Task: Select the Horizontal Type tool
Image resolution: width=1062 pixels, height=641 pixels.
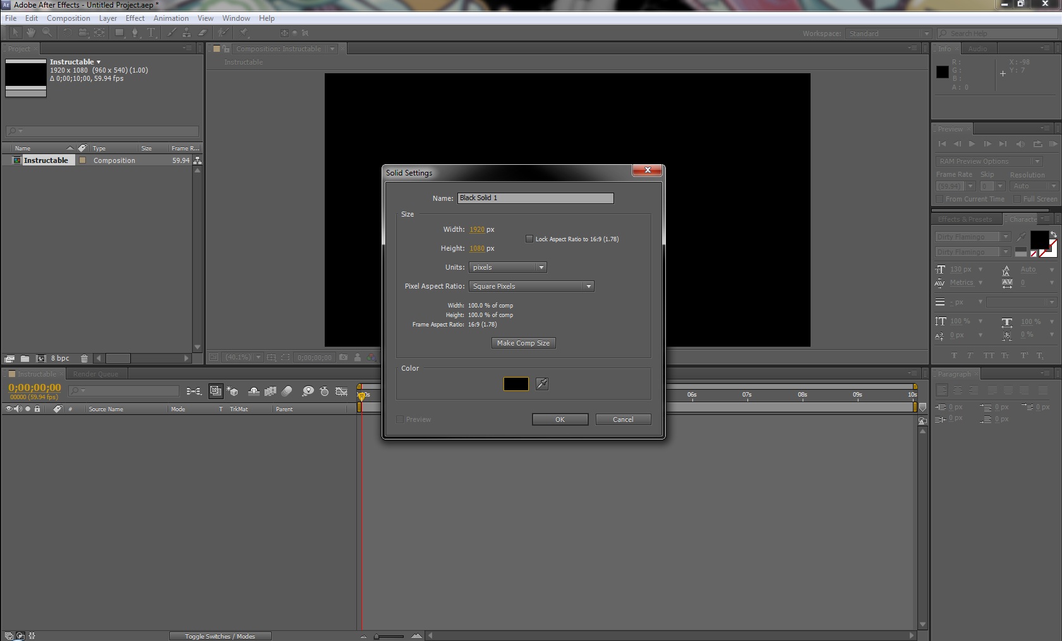Action: (x=151, y=32)
